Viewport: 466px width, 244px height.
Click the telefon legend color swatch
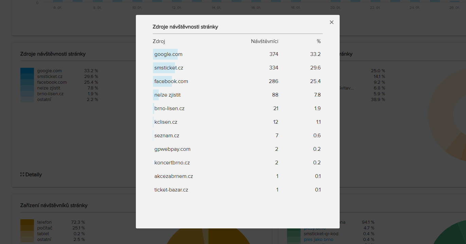click(27, 222)
